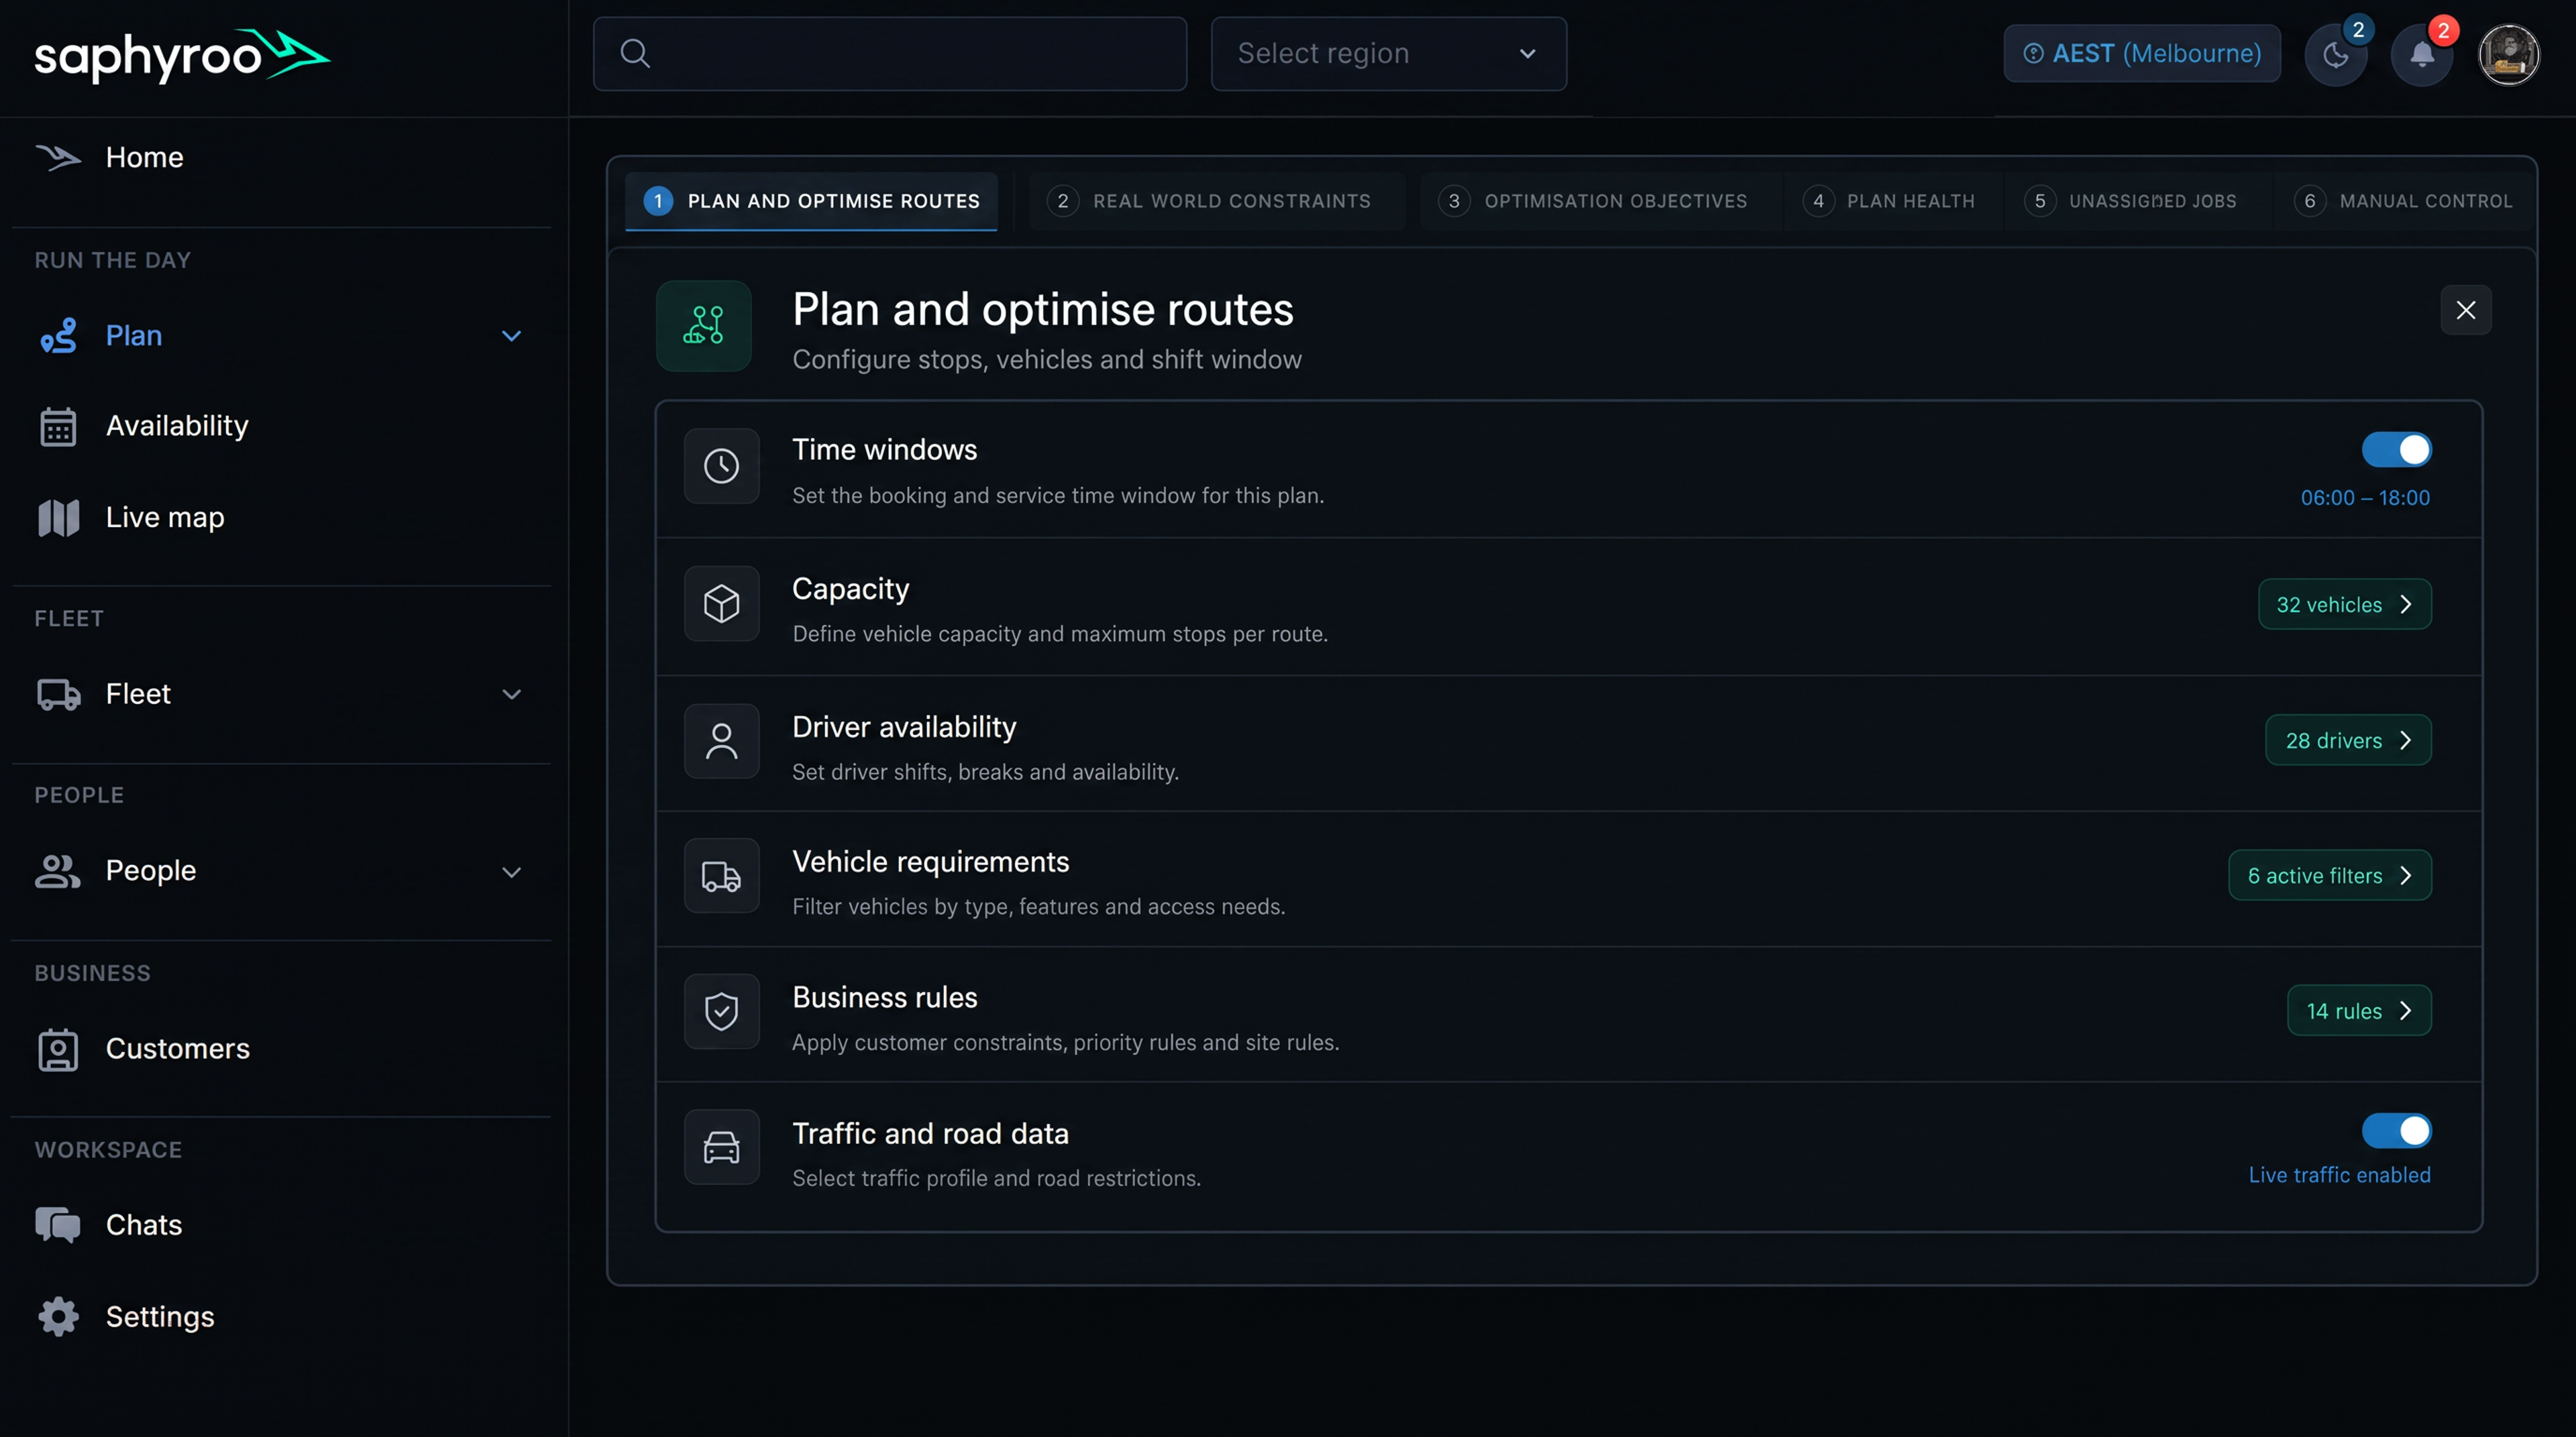Click the saphyroo logo
The height and width of the screenshot is (1437, 2576).
pyautogui.click(x=182, y=55)
